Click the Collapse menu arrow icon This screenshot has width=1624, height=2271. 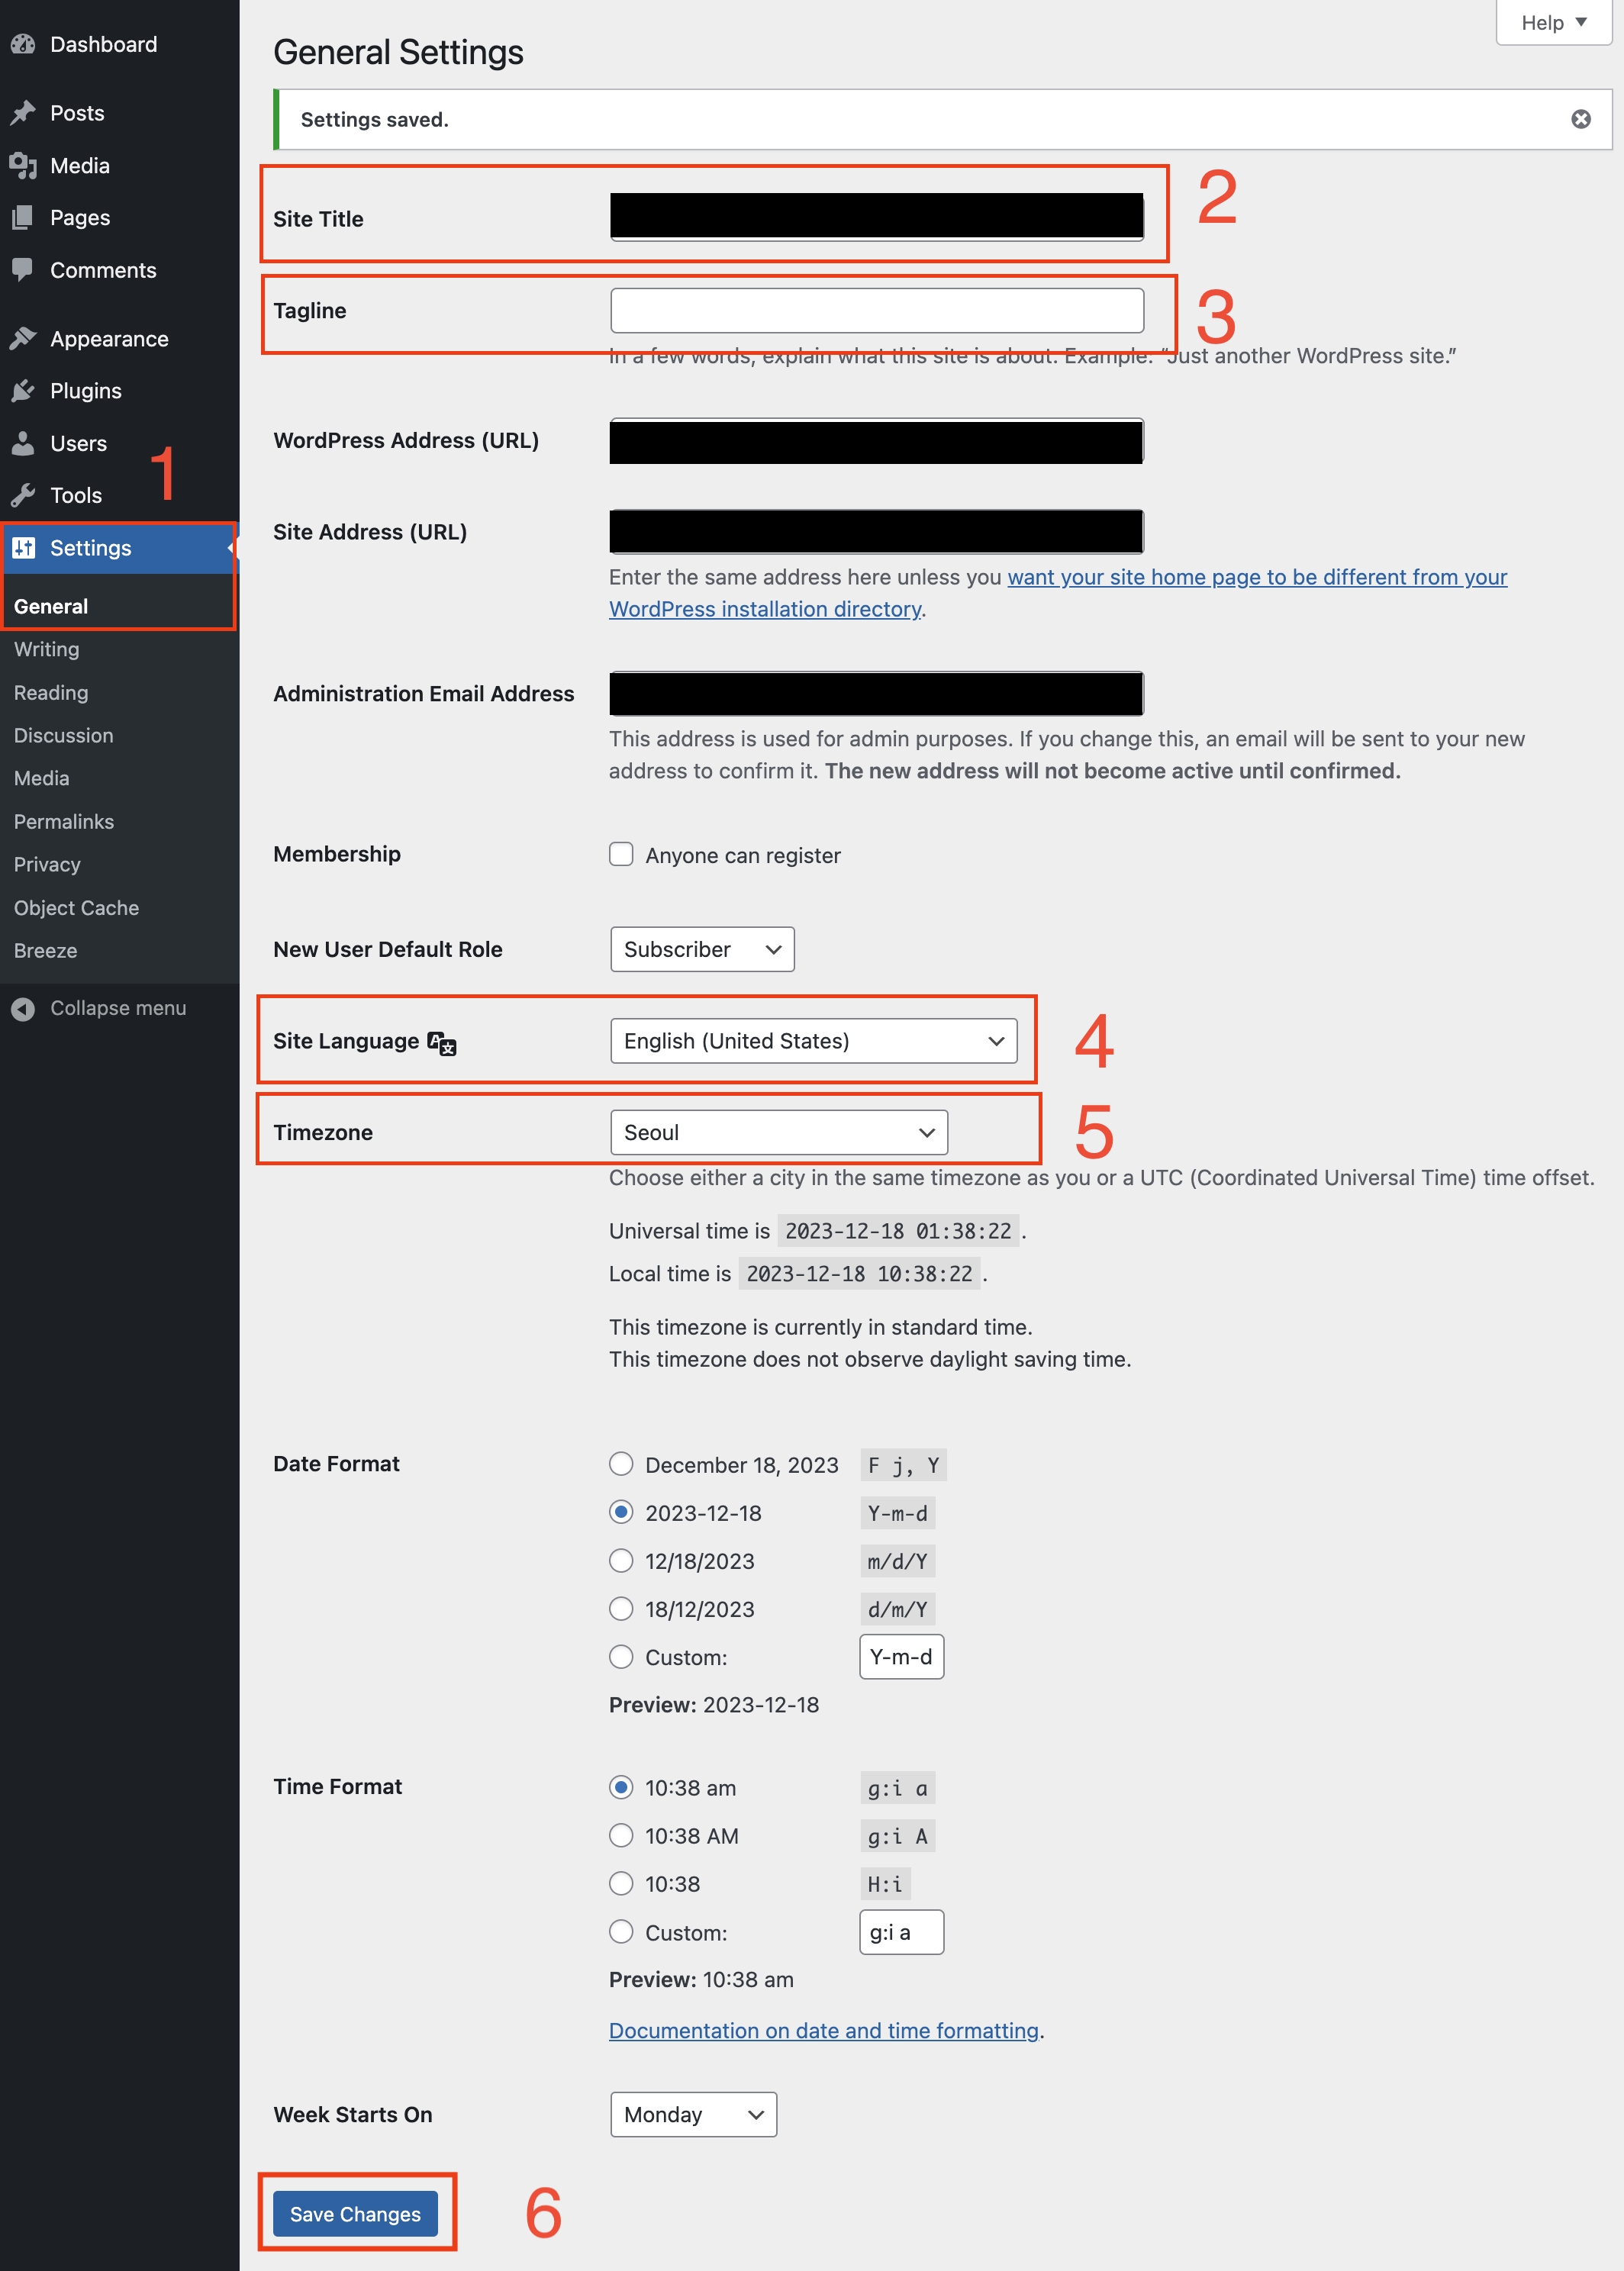click(23, 1009)
